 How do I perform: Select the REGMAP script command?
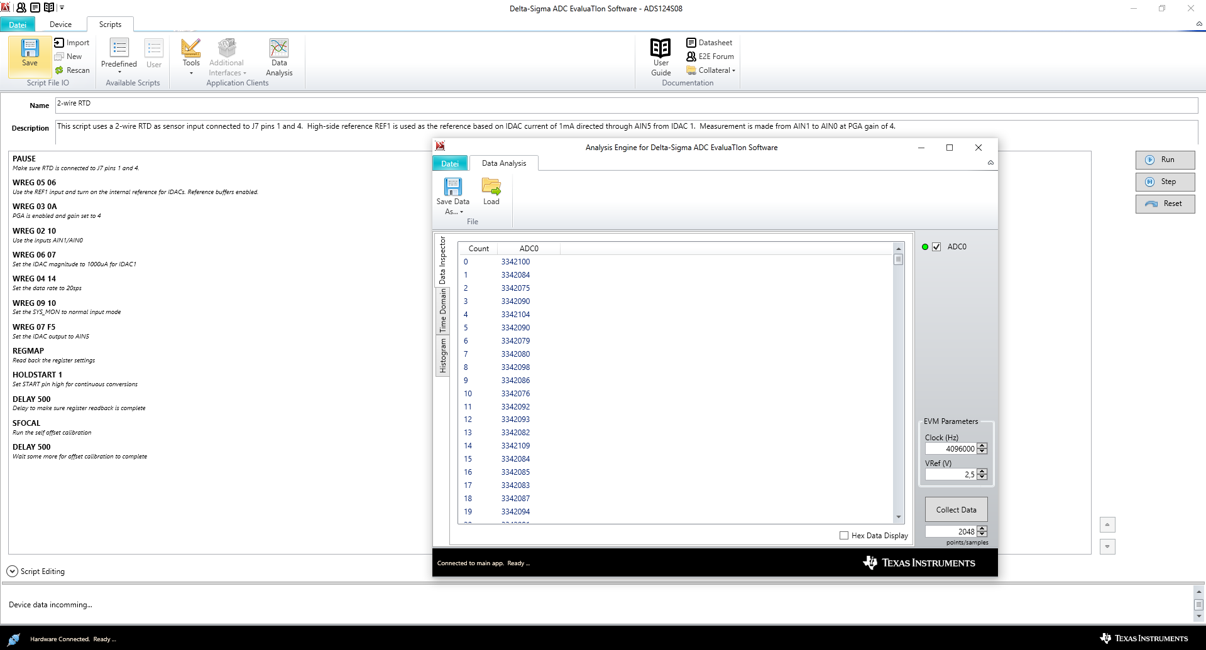[28, 351]
